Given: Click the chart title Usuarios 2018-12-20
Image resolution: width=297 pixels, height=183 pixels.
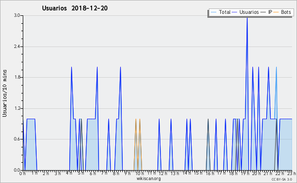Looking at the screenshot, I should (75, 8).
